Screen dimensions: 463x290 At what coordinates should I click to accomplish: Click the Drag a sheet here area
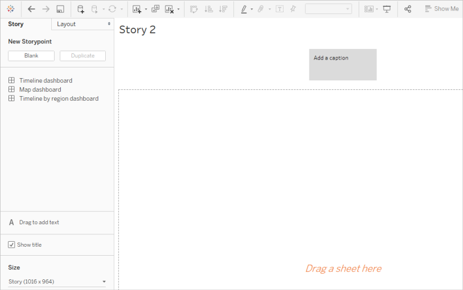click(x=343, y=269)
